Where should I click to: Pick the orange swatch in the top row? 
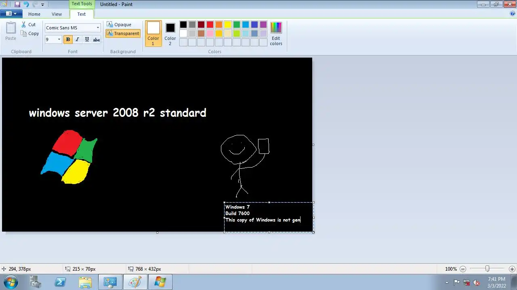(x=219, y=25)
